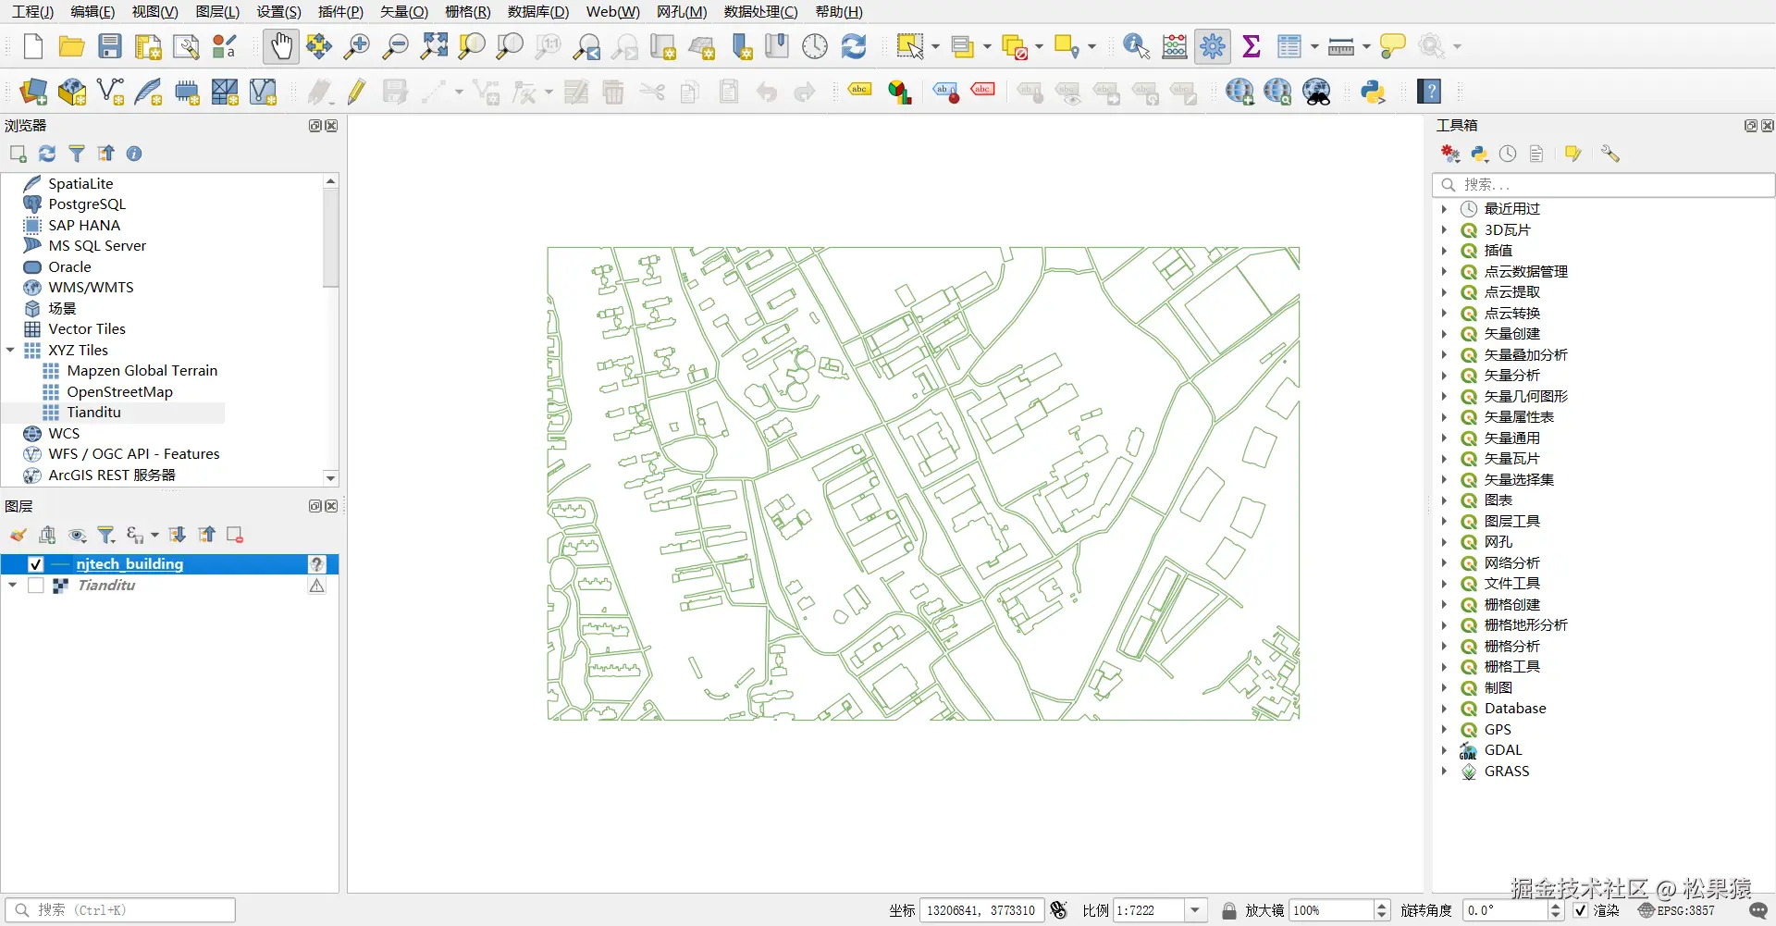
Task: Expand the GDAL toolbox group
Action: [x=1444, y=750]
